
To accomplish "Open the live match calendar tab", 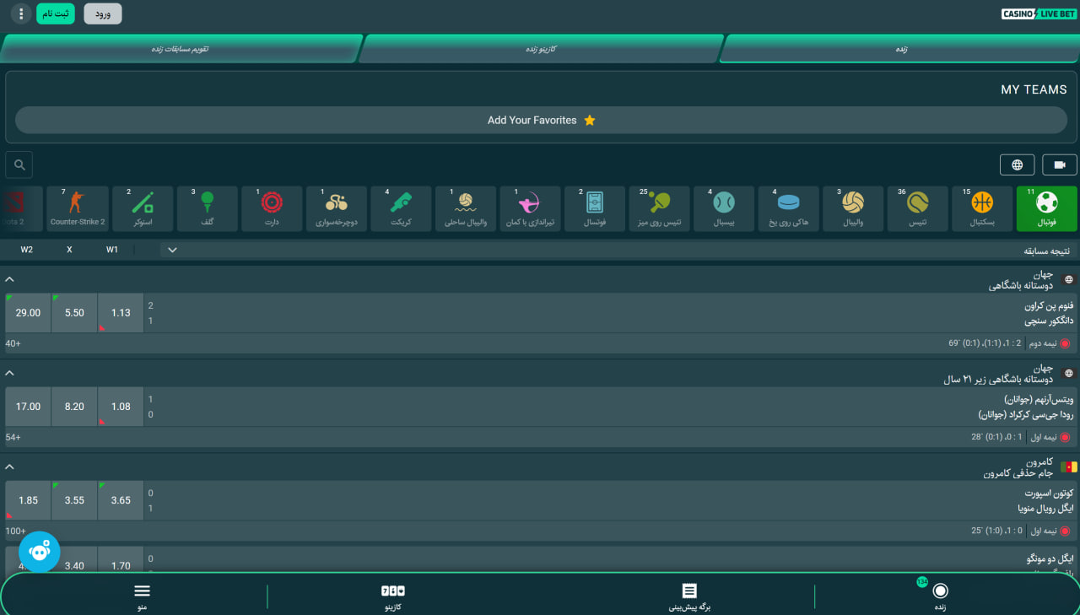I will (180, 49).
